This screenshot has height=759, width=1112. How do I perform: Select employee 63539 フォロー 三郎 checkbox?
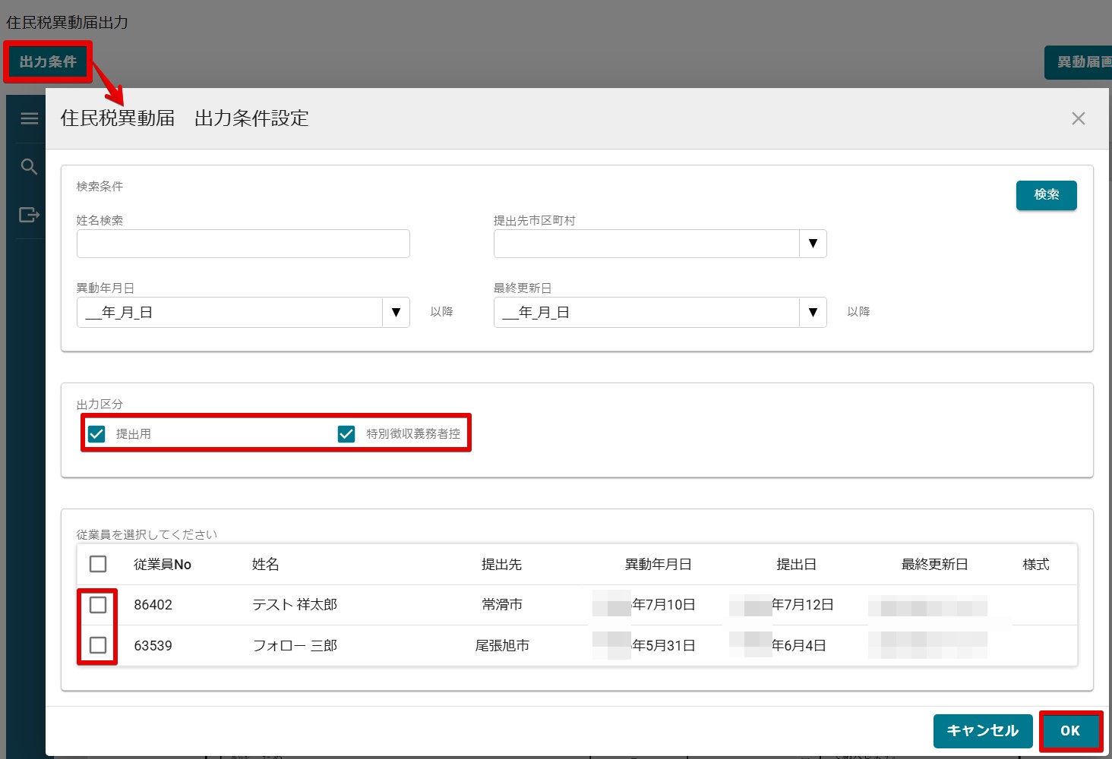(x=98, y=645)
